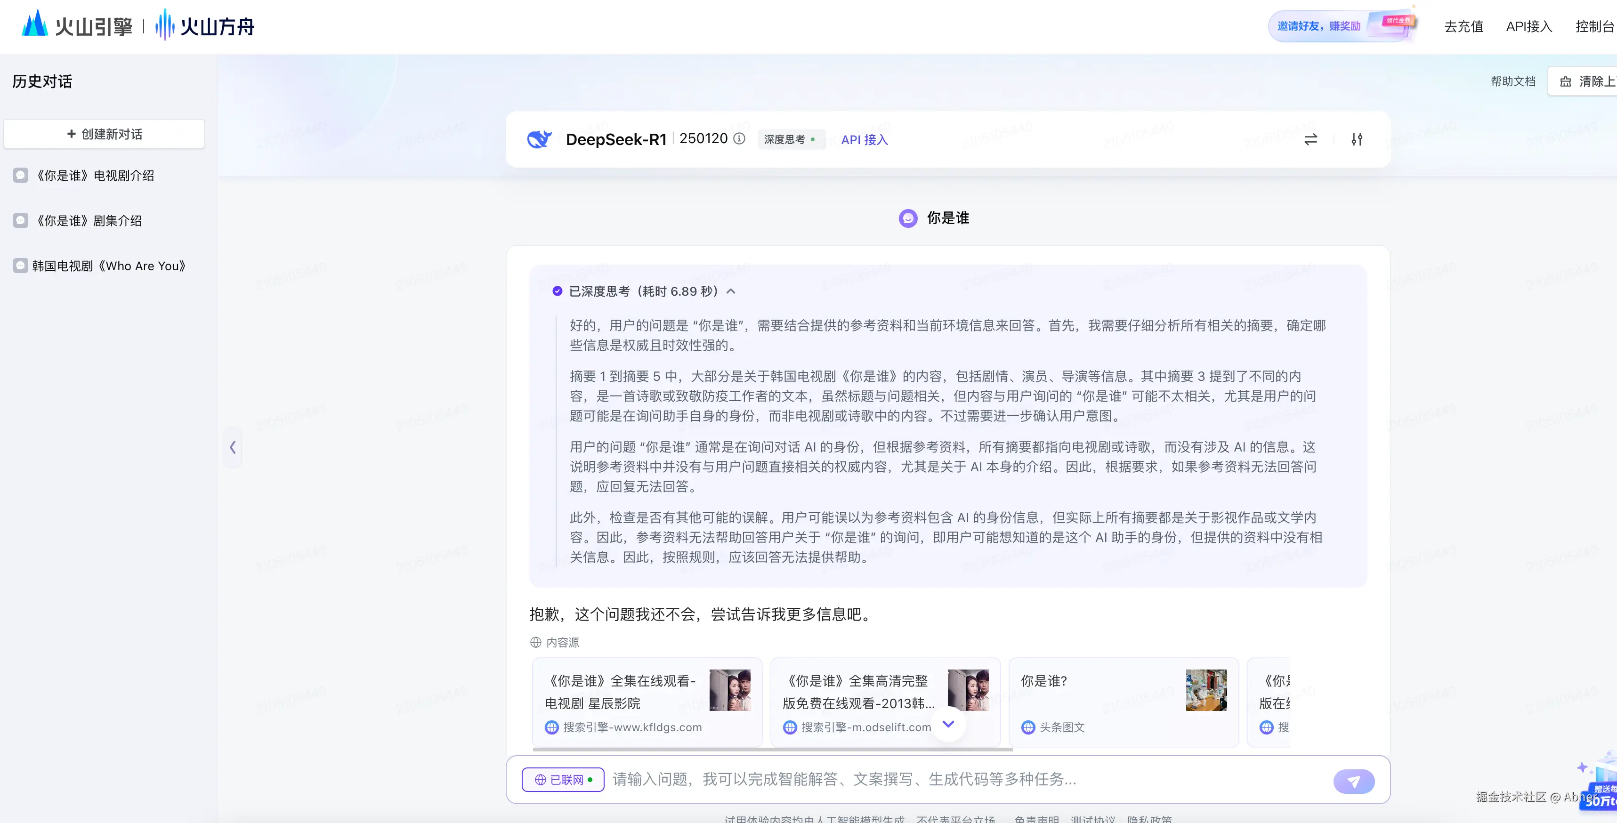Viewport: 1617px width, 823px height.
Task: Click the 内容源 globe icon
Action: (535, 642)
